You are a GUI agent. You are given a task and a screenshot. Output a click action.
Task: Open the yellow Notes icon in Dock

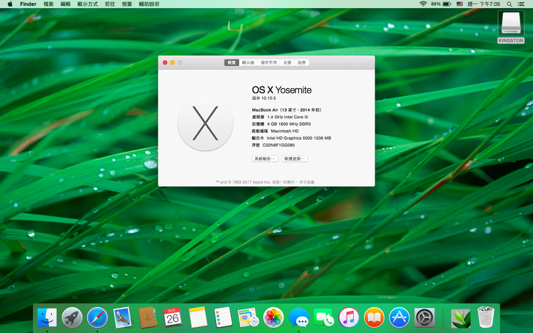[198, 317]
